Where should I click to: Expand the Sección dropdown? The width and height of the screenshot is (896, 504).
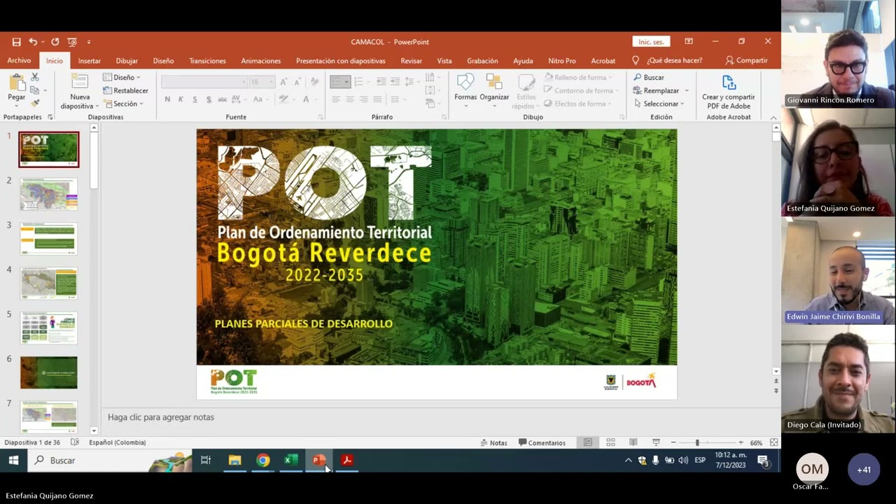coord(123,104)
